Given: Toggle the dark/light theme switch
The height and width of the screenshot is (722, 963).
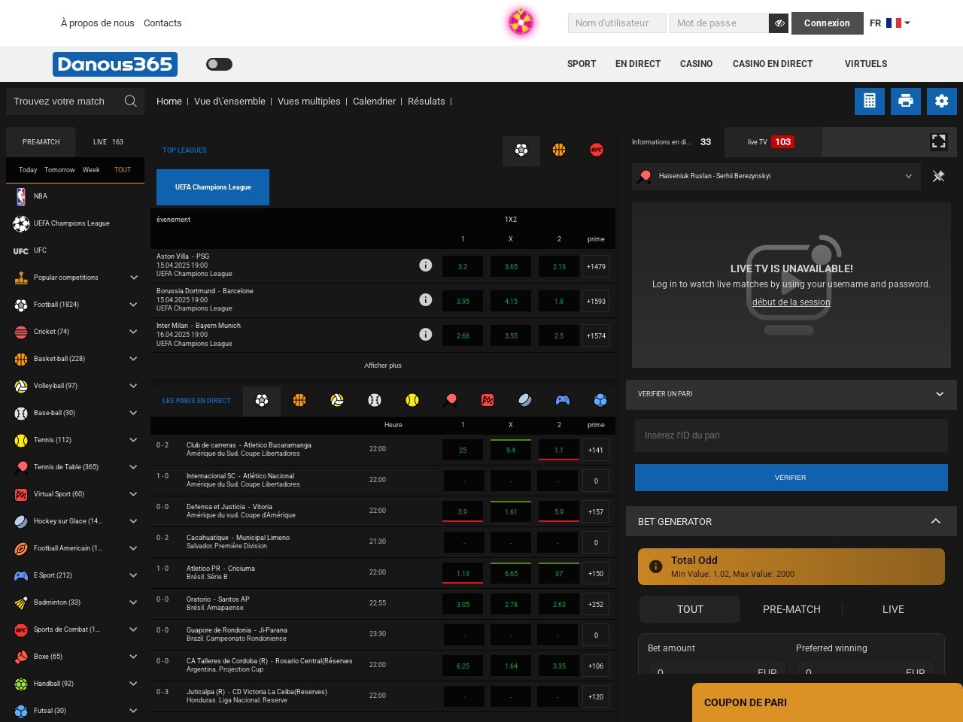Looking at the screenshot, I should (219, 64).
